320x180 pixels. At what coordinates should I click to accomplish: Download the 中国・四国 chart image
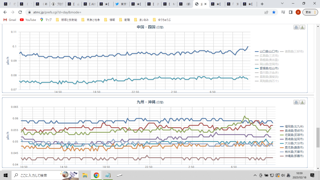(302, 27)
